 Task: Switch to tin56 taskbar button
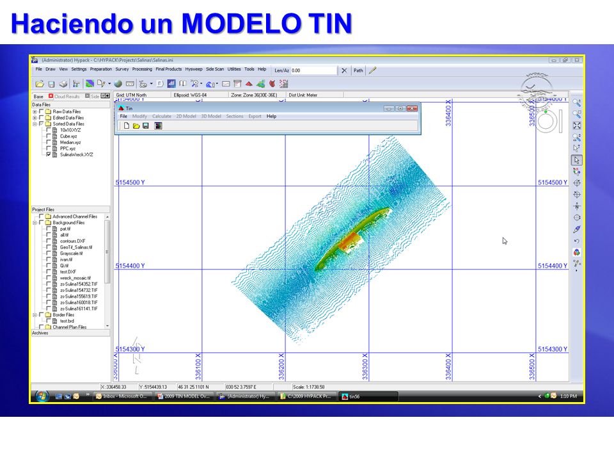tap(369, 396)
